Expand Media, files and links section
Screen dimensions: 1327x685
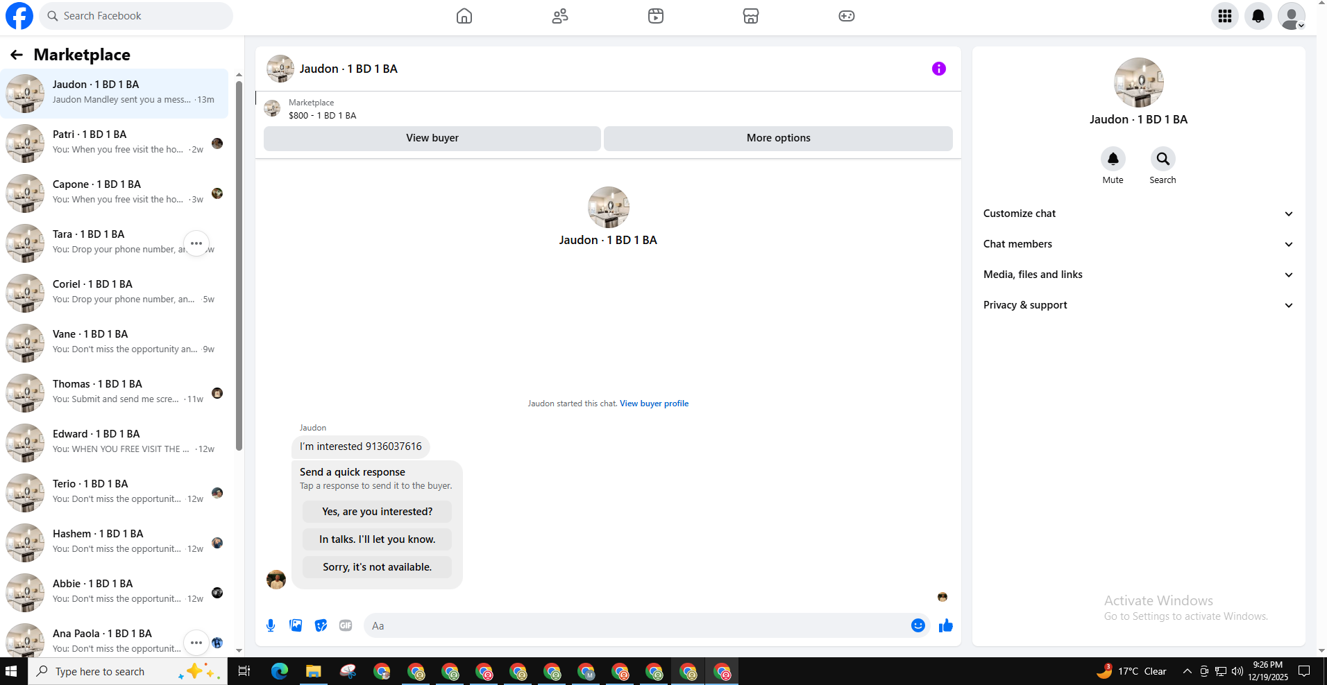(1138, 275)
